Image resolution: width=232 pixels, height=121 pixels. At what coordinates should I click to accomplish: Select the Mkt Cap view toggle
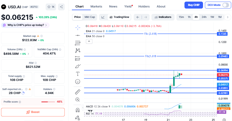(x=90, y=17)
